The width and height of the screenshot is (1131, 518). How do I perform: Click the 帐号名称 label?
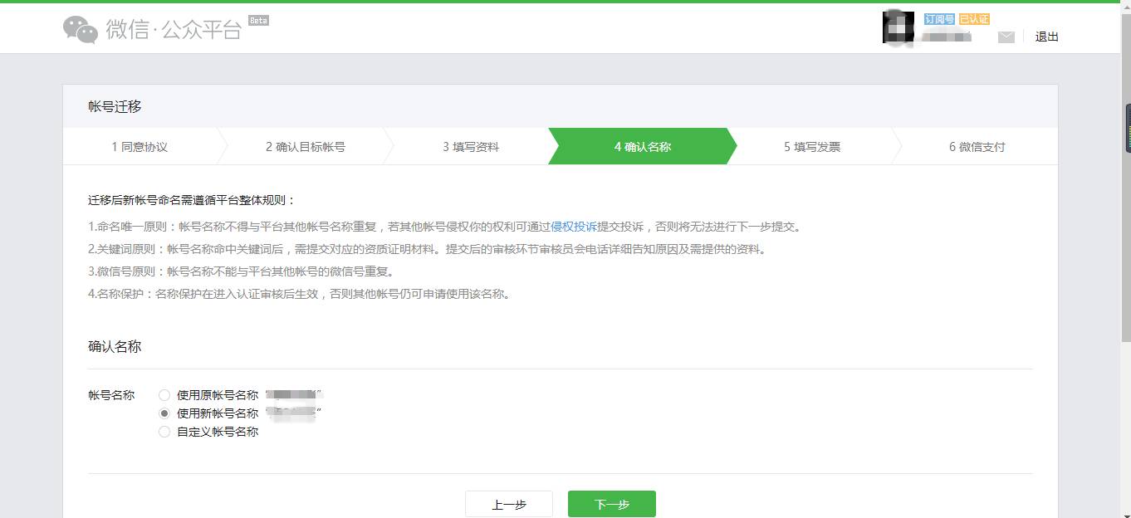pyautogui.click(x=111, y=395)
